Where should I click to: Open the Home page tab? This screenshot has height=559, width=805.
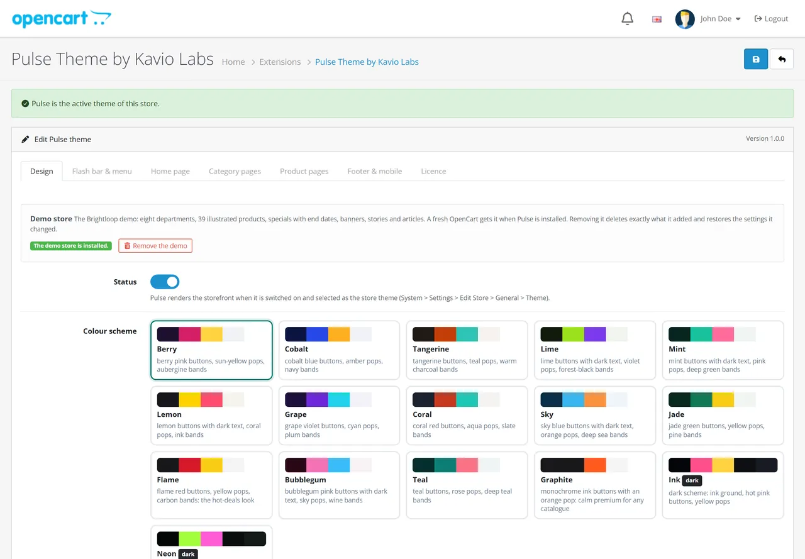click(170, 171)
